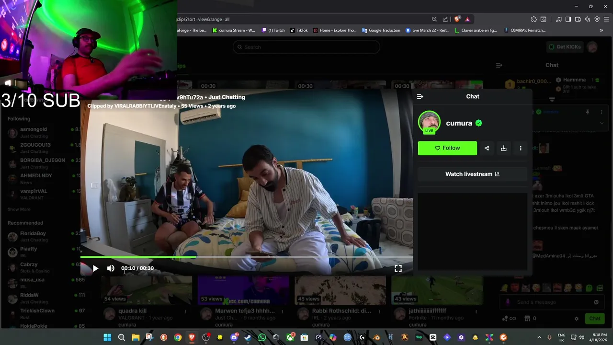Open chat settings with the gear icon
Screen dimensions: 613x345
(x=577, y=319)
